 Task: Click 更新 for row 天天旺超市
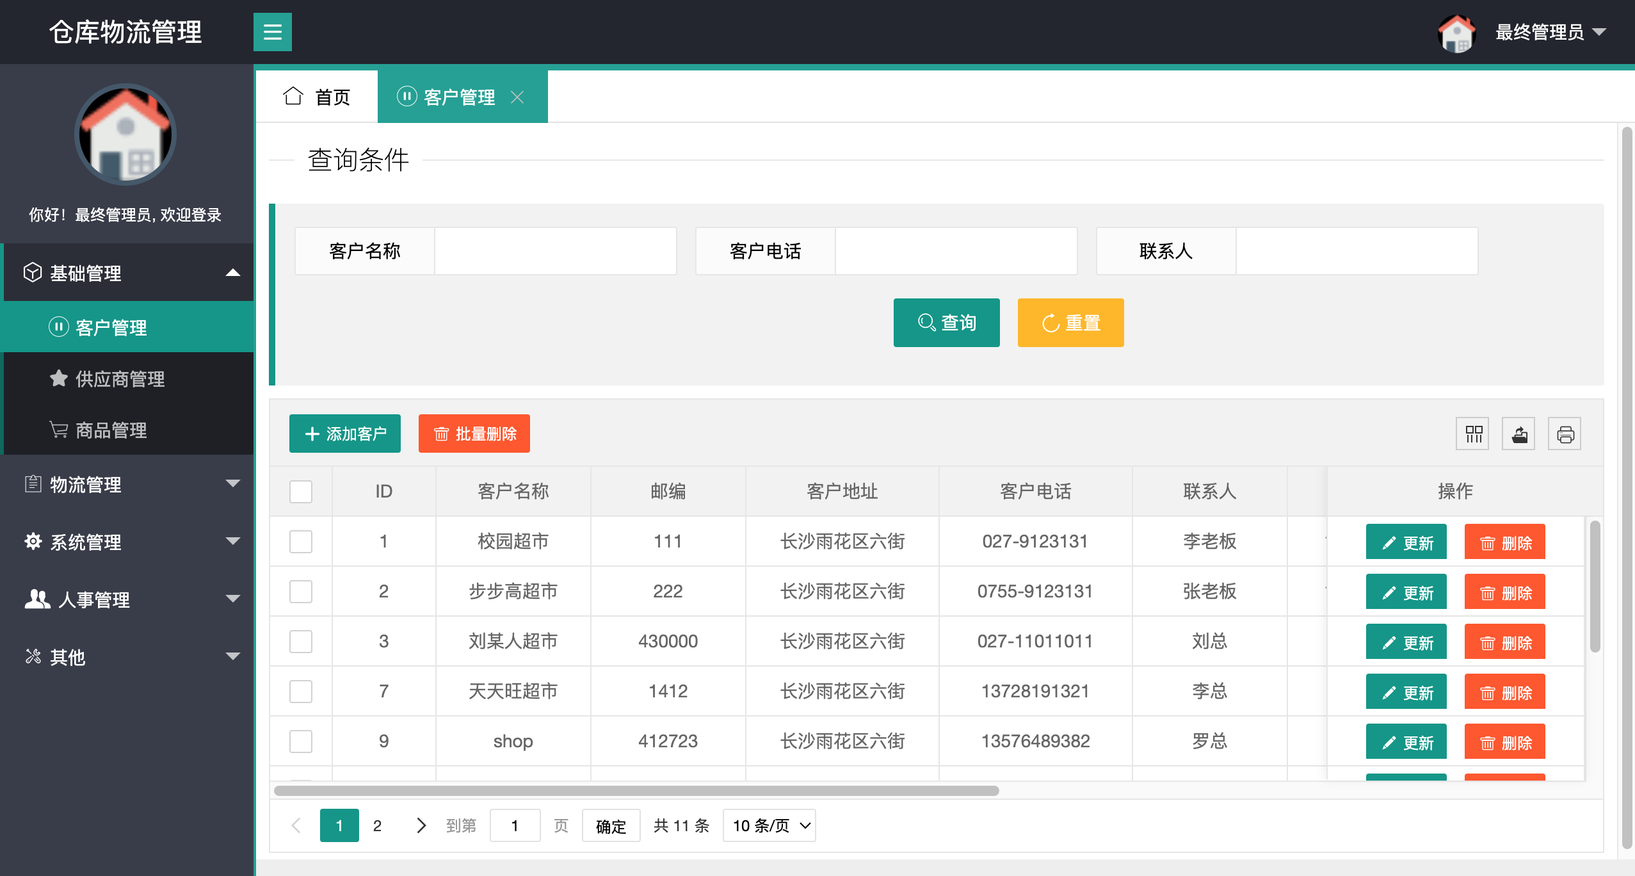tap(1406, 692)
